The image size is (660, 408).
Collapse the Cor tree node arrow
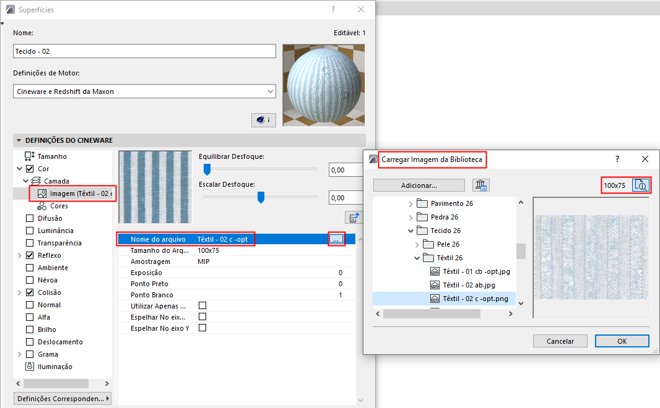tap(19, 169)
